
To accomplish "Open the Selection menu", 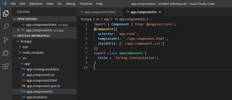I will point(36,4).
